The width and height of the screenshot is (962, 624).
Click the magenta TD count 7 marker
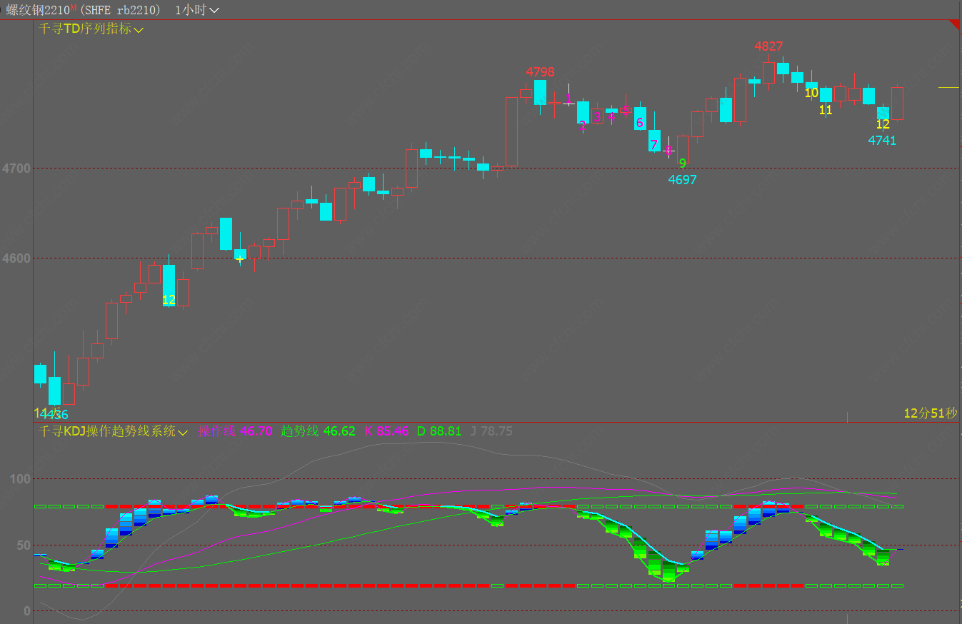[653, 145]
